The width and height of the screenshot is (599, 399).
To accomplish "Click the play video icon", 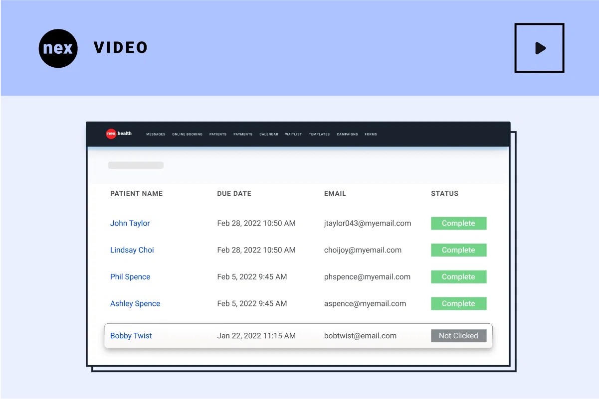I will (539, 48).
